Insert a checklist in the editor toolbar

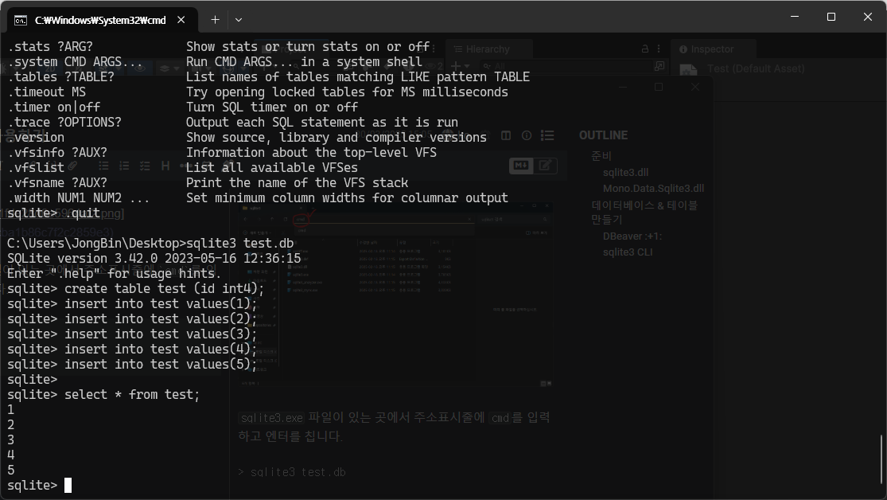click(x=145, y=166)
